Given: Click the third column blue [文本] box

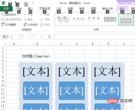Looking at the screenshot, I should point(107,91).
